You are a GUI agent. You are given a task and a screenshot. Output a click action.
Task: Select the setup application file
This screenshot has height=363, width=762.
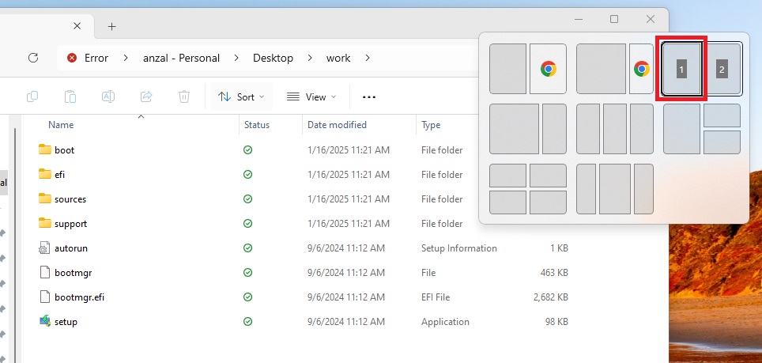click(x=66, y=322)
